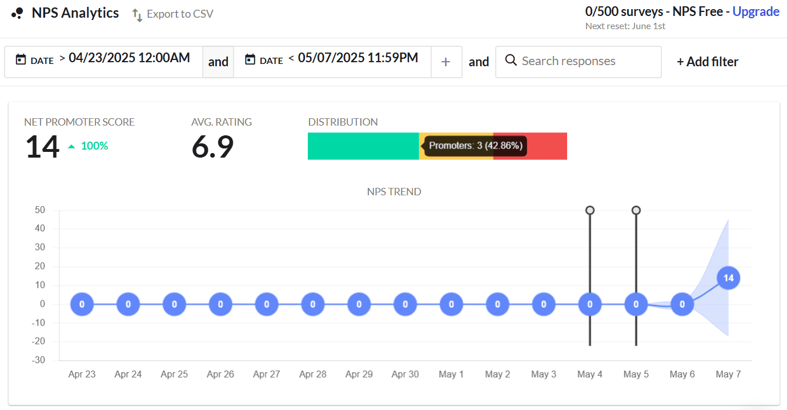Viewport: 787px width, 410px height.
Task: Select the Apr 28 data point
Action: [313, 304]
